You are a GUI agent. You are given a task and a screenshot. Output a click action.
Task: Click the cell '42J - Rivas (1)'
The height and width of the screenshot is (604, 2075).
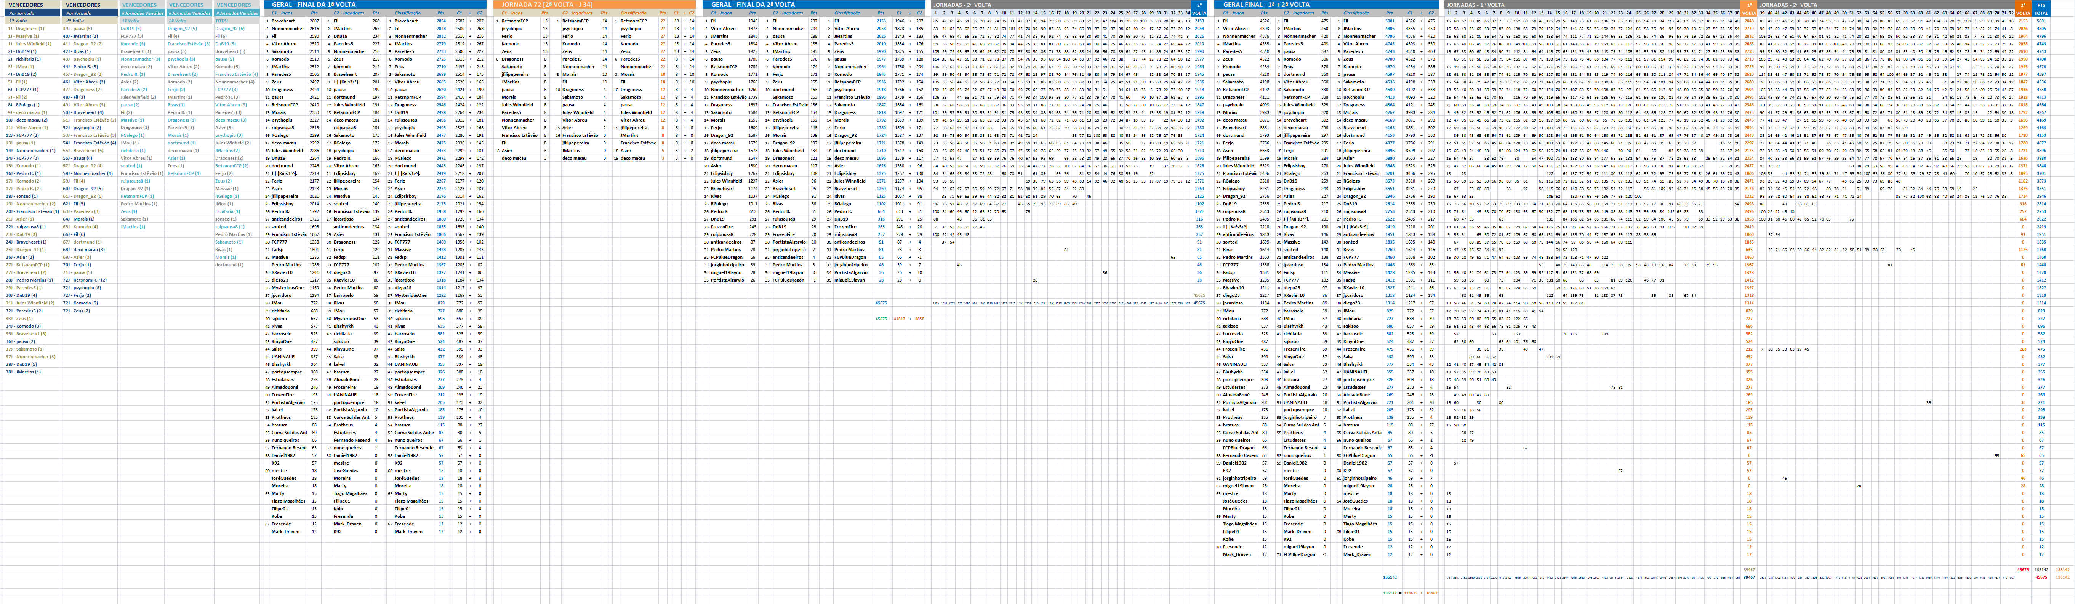(90, 51)
